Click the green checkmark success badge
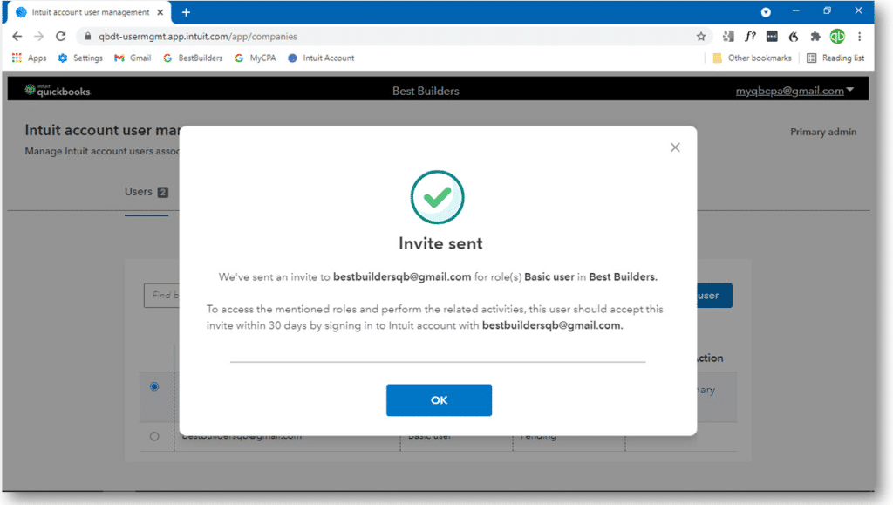 pyautogui.click(x=439, y=196)
